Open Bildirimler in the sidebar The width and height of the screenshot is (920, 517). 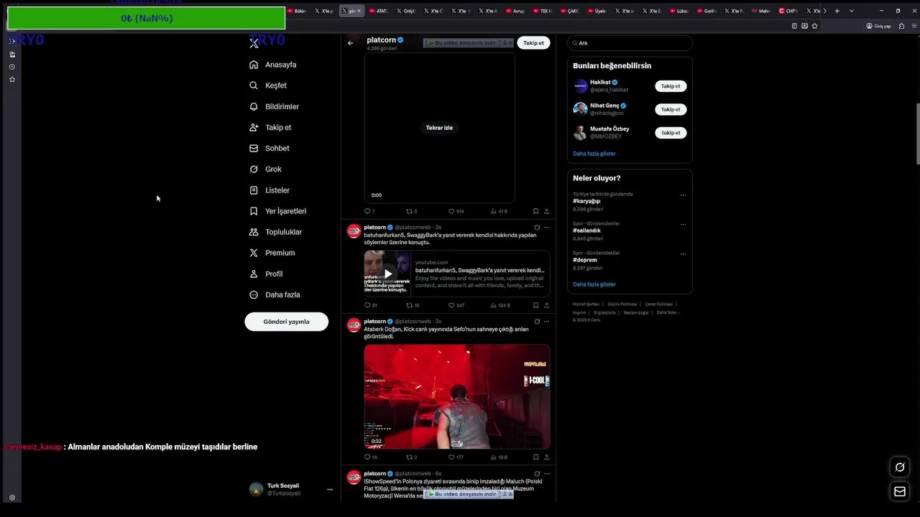pos(274,106)
